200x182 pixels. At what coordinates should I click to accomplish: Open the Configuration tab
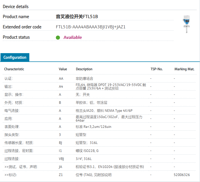[15, 57]
